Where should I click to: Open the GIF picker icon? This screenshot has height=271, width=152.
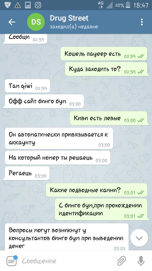tap(12, 261)
